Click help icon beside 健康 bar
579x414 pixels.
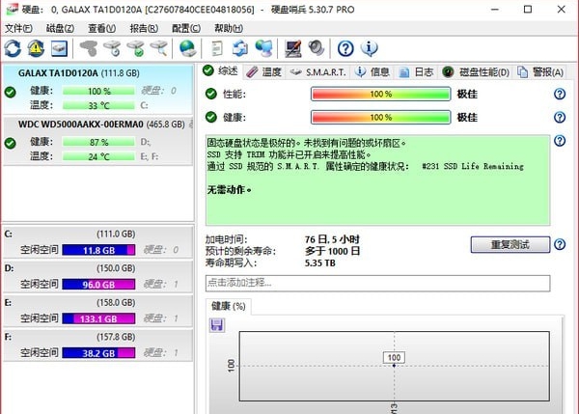(560, 117)
